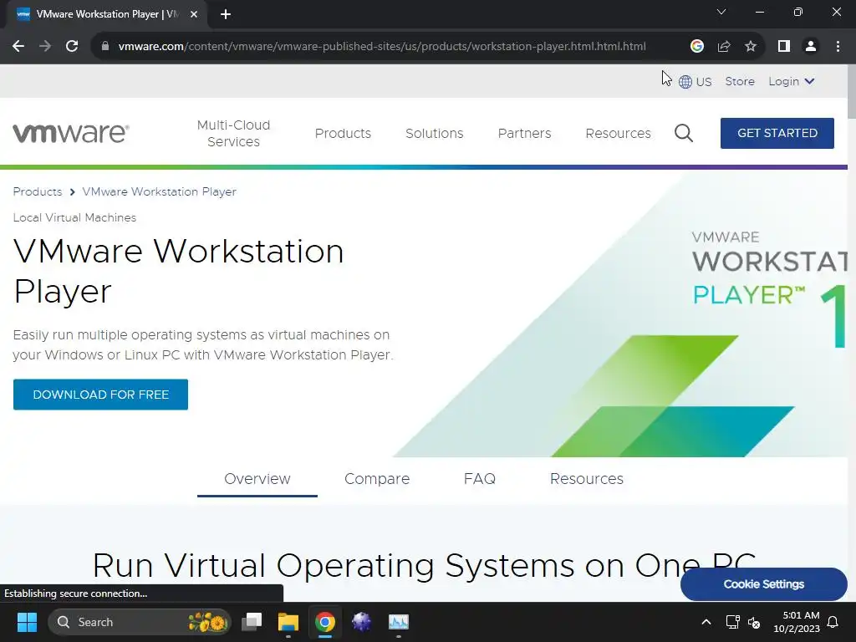Click DOWNLOAD FOR FREE button
The width and height of the screenshot is (856, 642).
click(x=100, y=395)
